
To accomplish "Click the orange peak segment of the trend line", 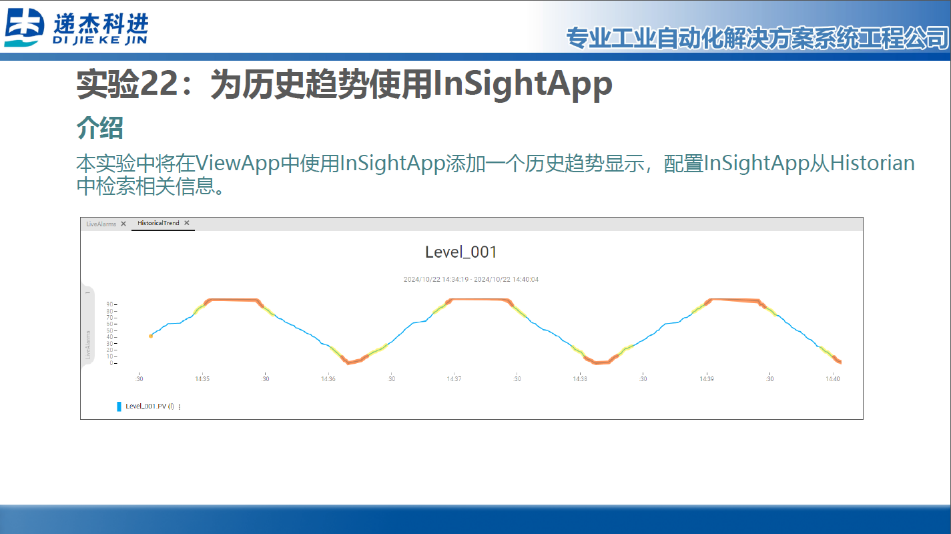I will (230, 300).
